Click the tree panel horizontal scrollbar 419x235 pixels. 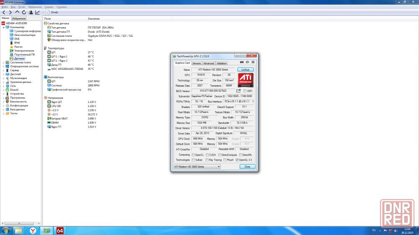pos(20,223)
